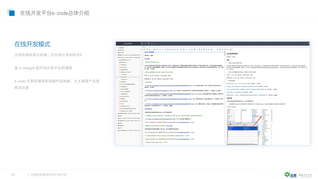This screenshot has width=318, height=179.
Task: Expand arrow beside weaJs folder
Action: click(118, 104)
